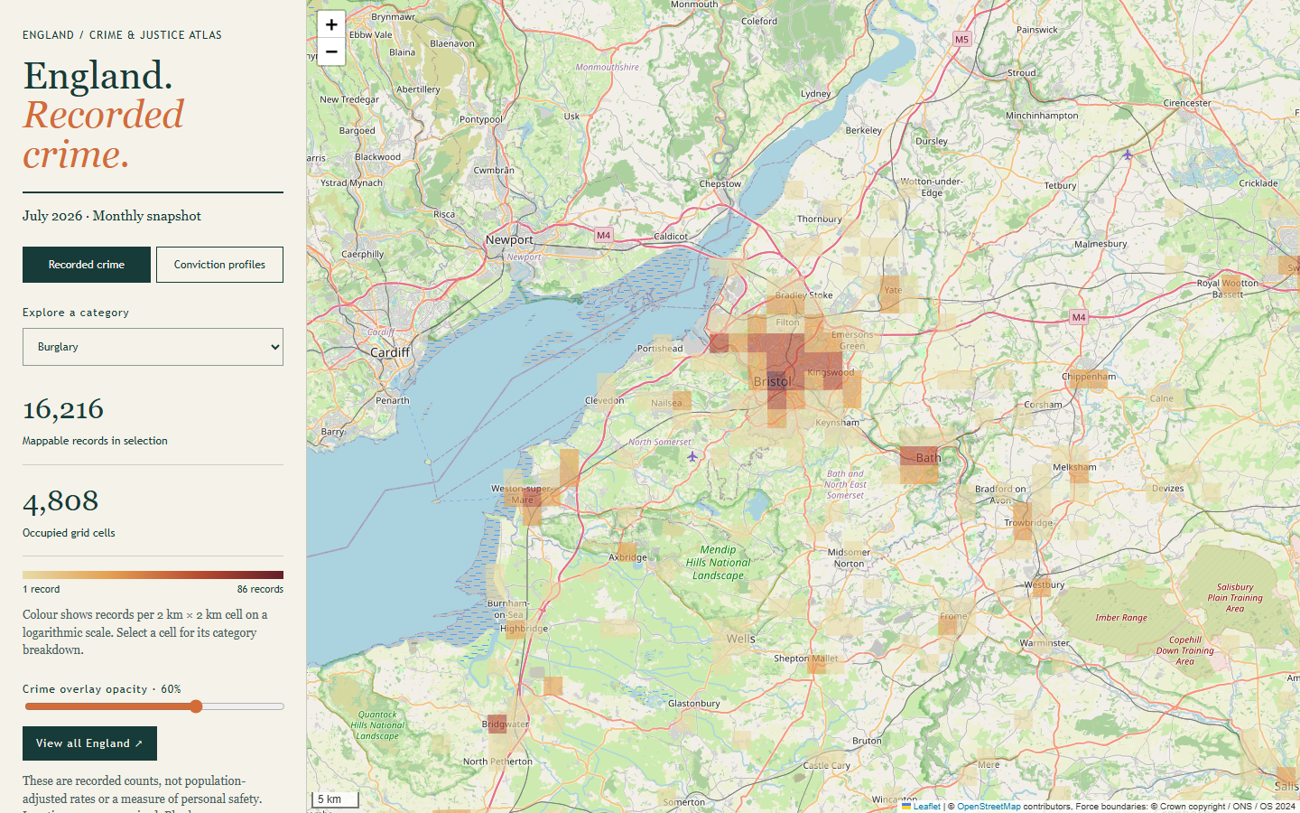Click the '5 km' scale bar
Screen dimensions: 1300x813
click(x=335, y=799)
